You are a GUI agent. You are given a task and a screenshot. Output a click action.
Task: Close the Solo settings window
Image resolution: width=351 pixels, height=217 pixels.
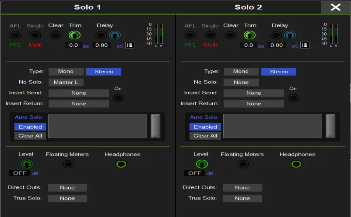[x=336, y=7]
